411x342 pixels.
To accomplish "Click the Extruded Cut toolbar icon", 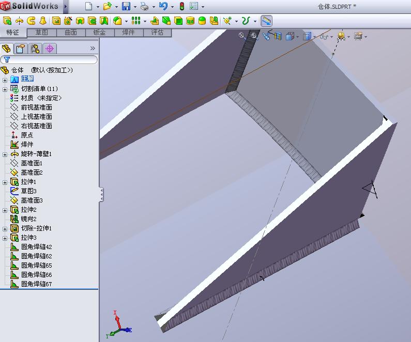I will (x=56, y=21).
